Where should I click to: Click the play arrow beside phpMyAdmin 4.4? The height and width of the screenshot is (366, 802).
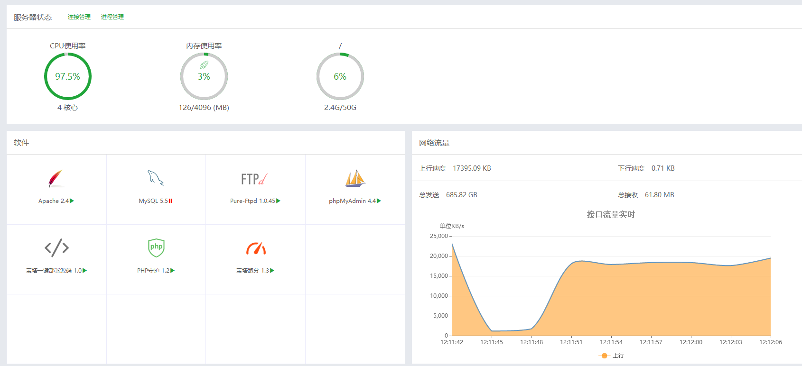[379, 201]
